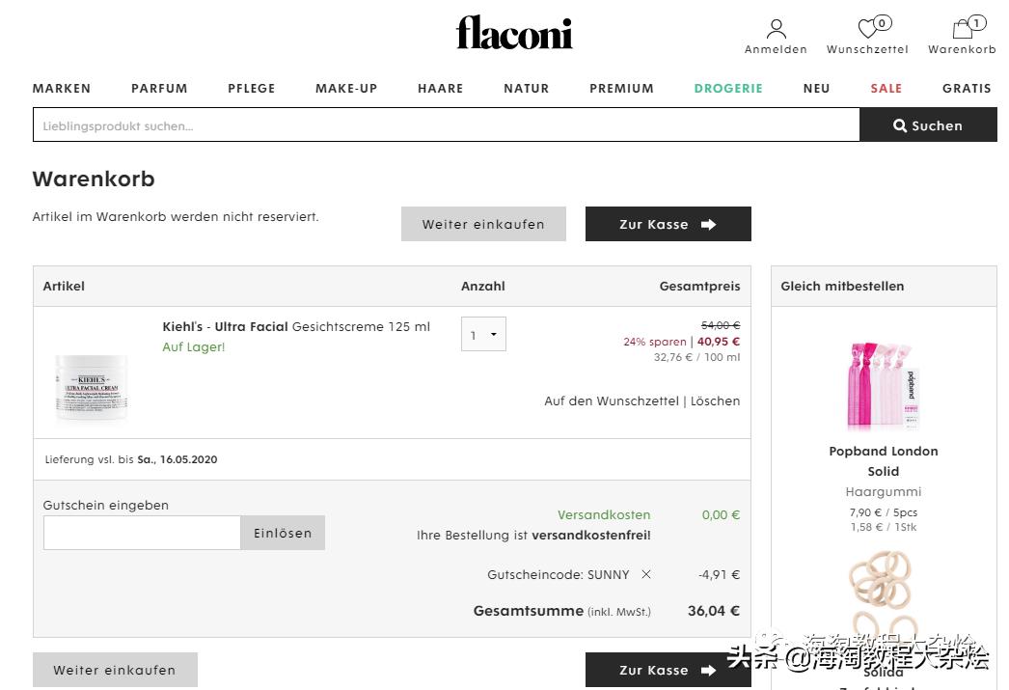Open the NATUR menu

527,88
